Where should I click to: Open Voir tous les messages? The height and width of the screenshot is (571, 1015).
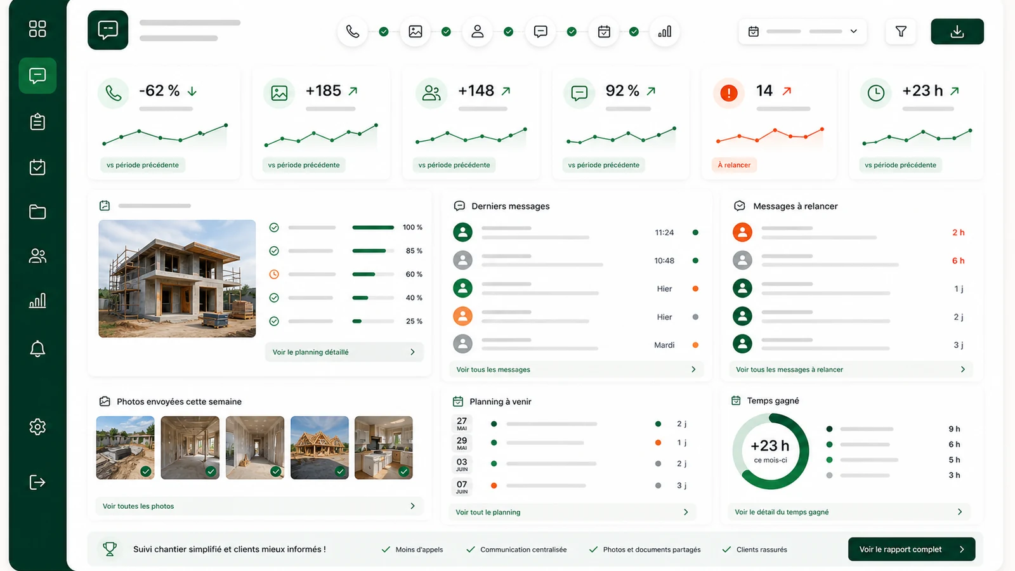click(576, 369)
